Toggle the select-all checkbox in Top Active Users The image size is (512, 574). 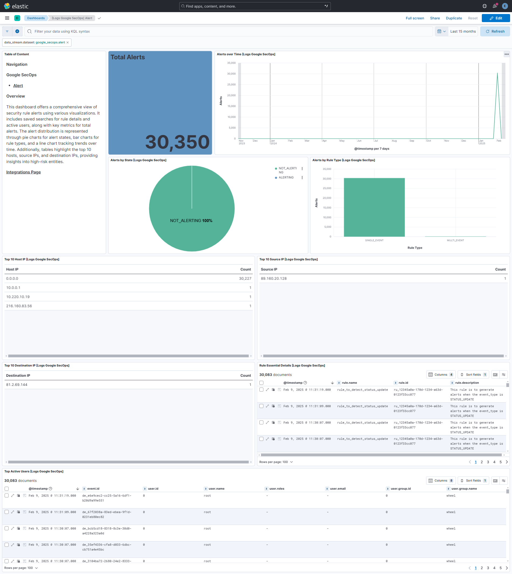coord(7,489)
